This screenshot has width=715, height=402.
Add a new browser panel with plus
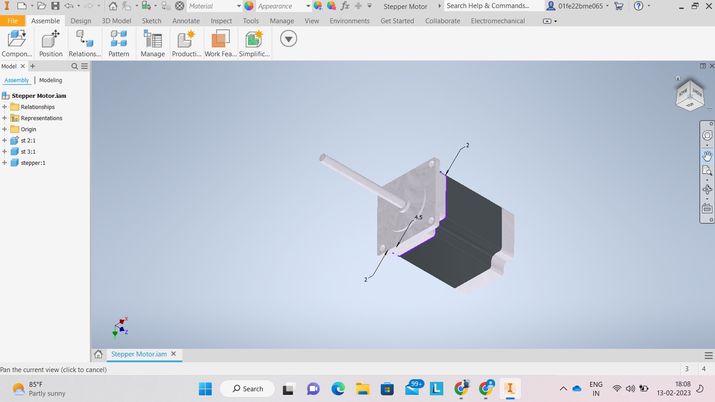[x=32, y=66]
